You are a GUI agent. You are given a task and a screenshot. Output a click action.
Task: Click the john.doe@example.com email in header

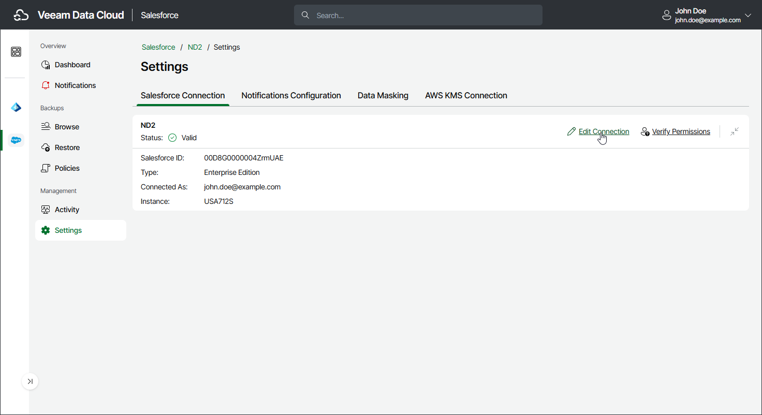pyautogui.click(x=708, y=20)
